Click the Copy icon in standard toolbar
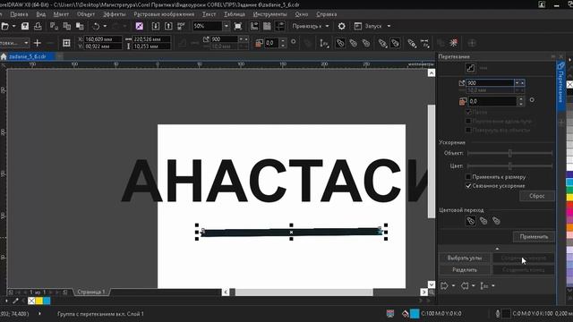The height and width of the screenshot is (322, 573). point(67,26)
